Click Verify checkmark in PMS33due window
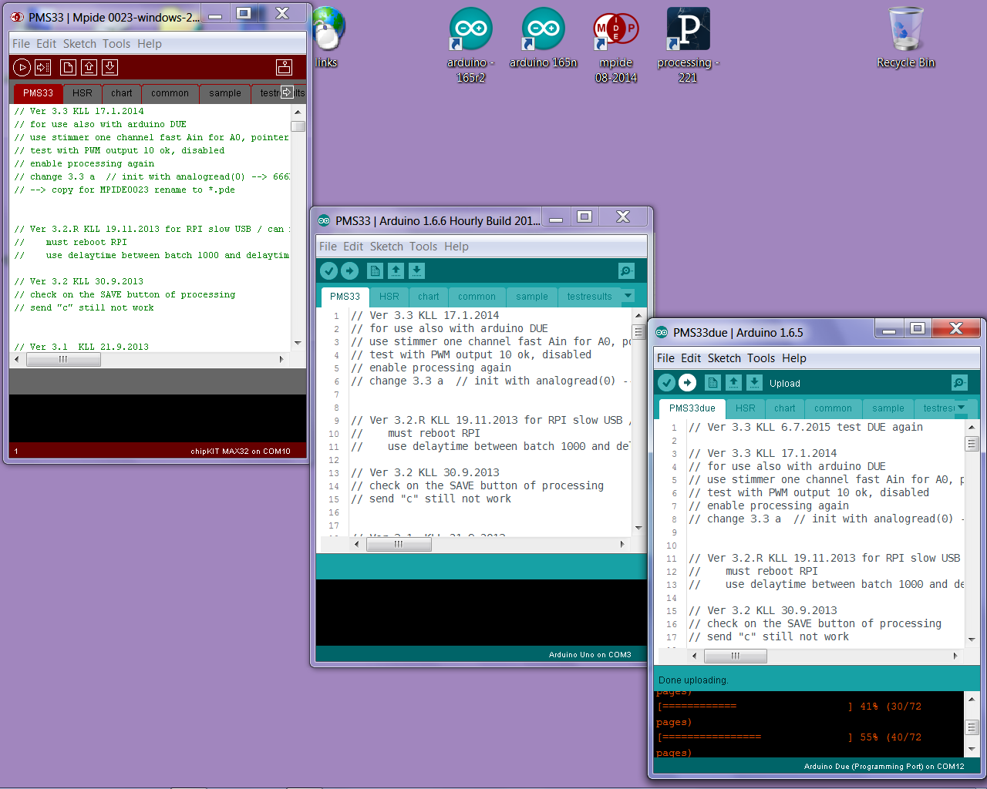987x789 pixels. (x=666, y=383)
